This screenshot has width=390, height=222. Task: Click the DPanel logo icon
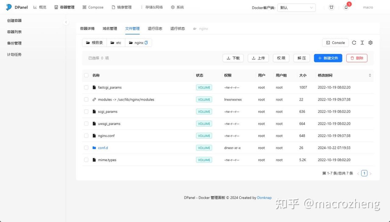tap(9, 7)
